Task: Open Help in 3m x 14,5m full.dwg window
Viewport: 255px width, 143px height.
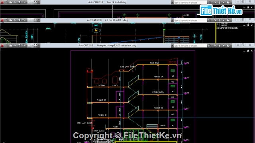Action: [x=228, y=2]
